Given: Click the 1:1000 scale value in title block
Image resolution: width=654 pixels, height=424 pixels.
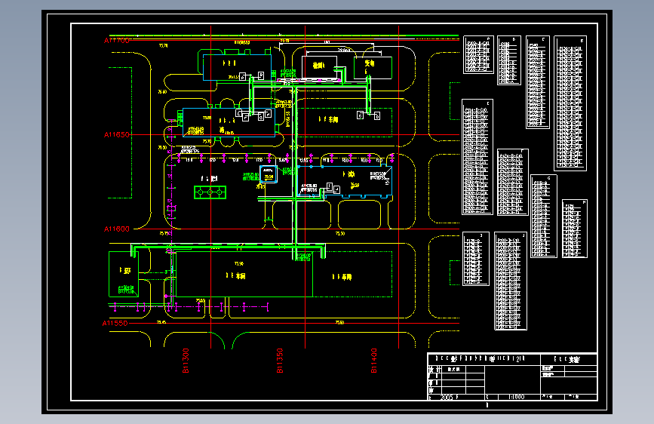Looking at the screenshot, I should click(517, 397).
